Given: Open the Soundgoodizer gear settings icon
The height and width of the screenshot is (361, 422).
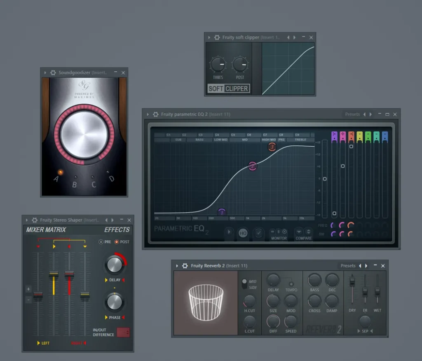Looking at the screenshot, I should 53,73.
